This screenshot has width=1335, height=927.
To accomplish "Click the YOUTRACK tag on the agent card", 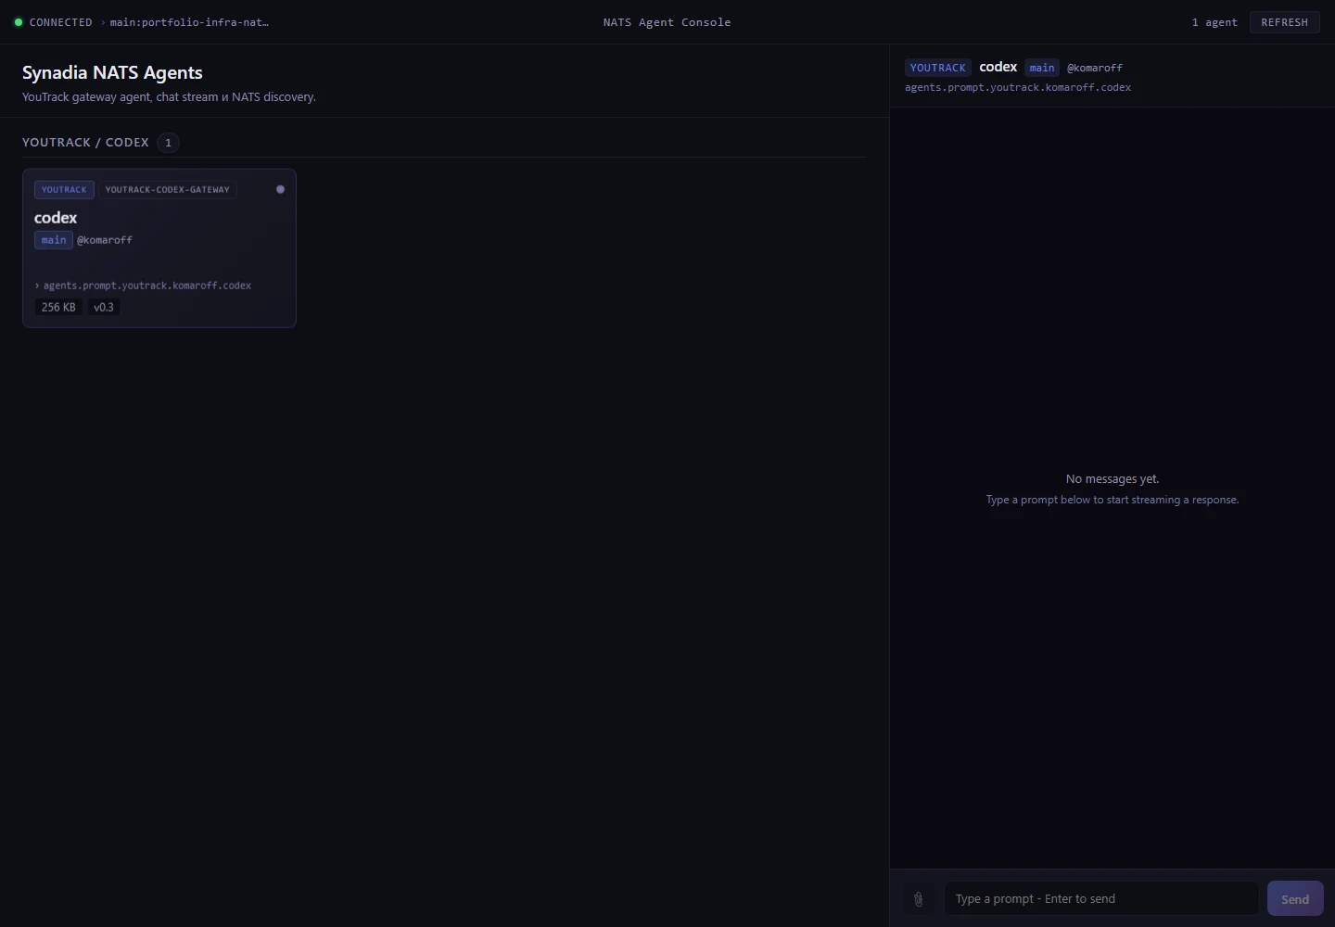I will click(x=64, y=189).
